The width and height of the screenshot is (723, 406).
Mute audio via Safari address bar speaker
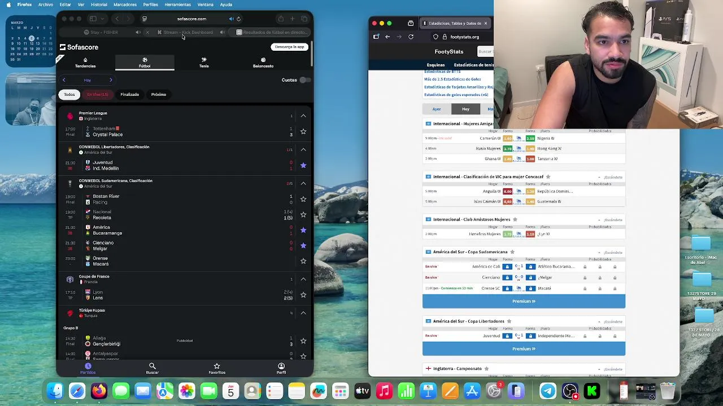(231, 19)
